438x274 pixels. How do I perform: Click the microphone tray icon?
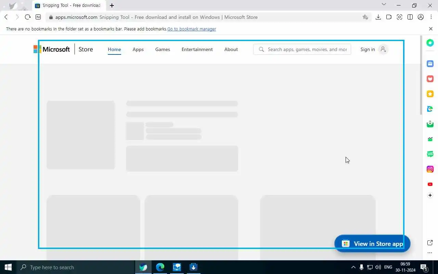click(361, 267)
